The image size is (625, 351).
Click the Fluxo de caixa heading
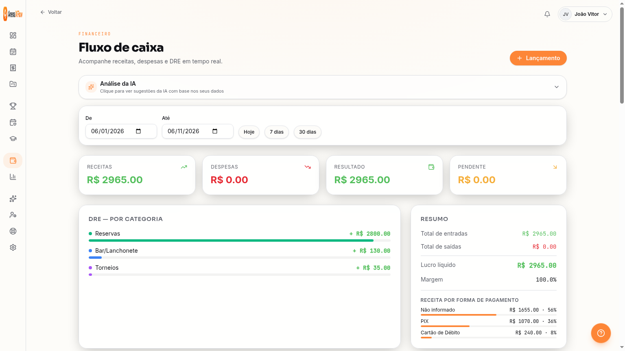121,48
